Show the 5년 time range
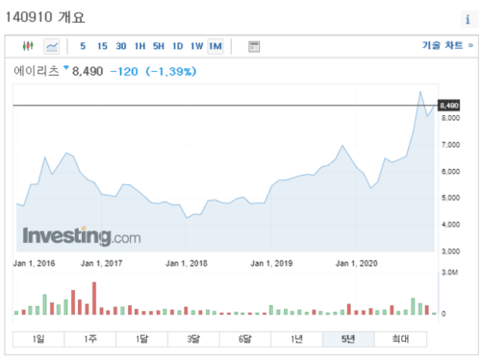Screen dimensions: 481x359 click(x=348, y=339)
